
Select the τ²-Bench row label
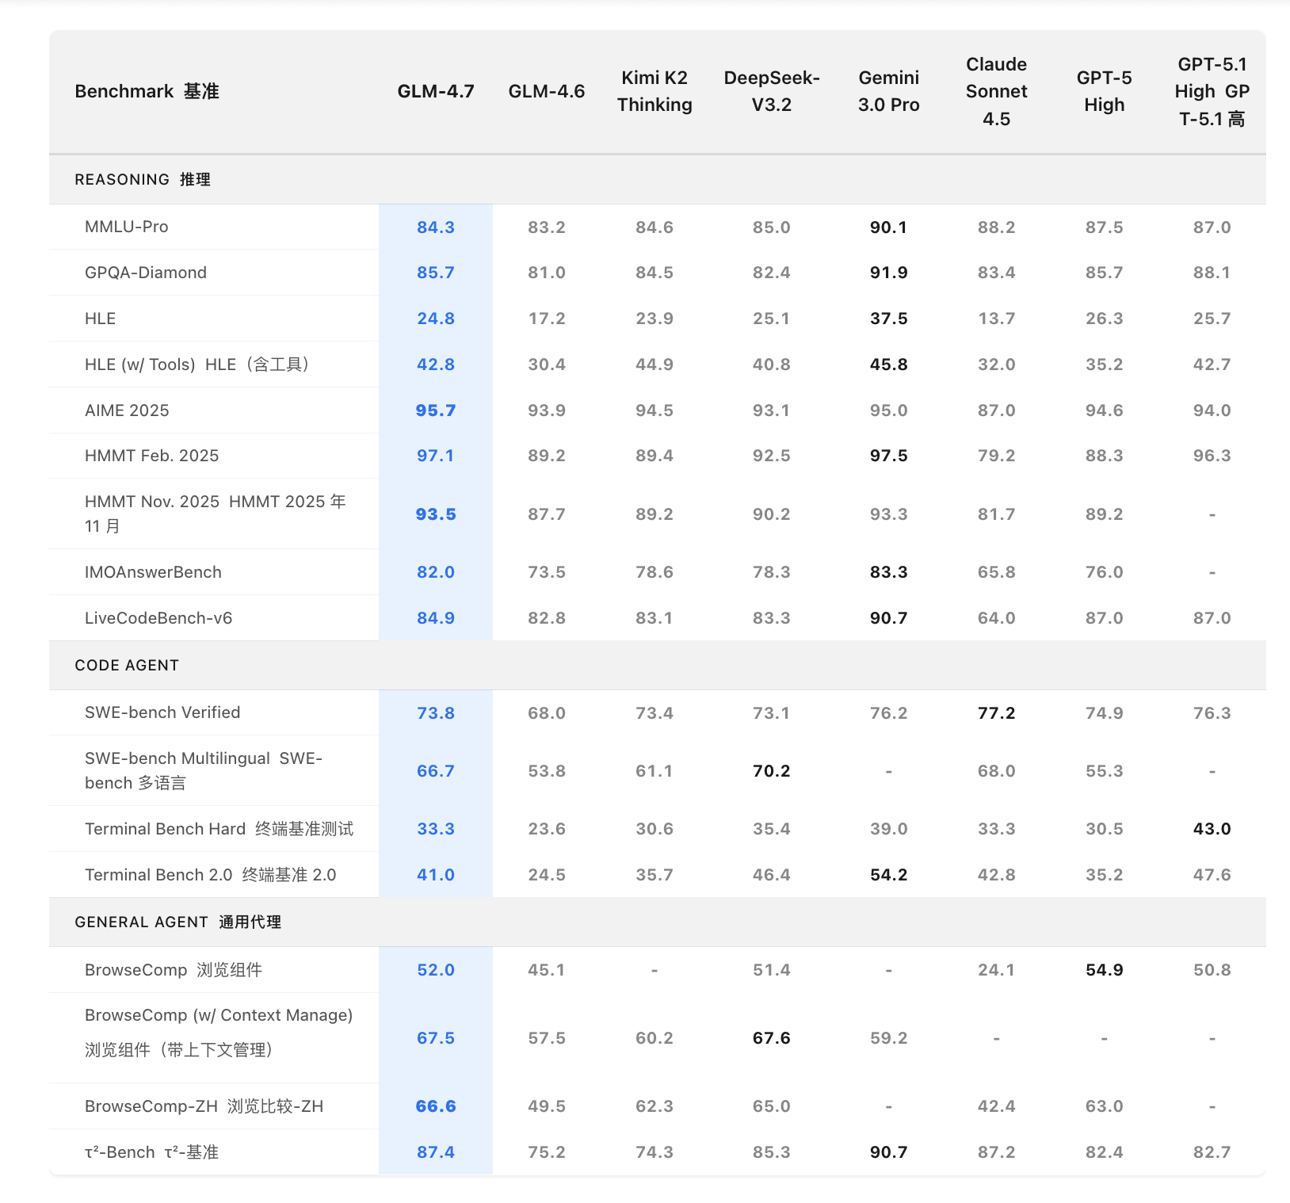pyautogui.click(x=151, y=1152)
